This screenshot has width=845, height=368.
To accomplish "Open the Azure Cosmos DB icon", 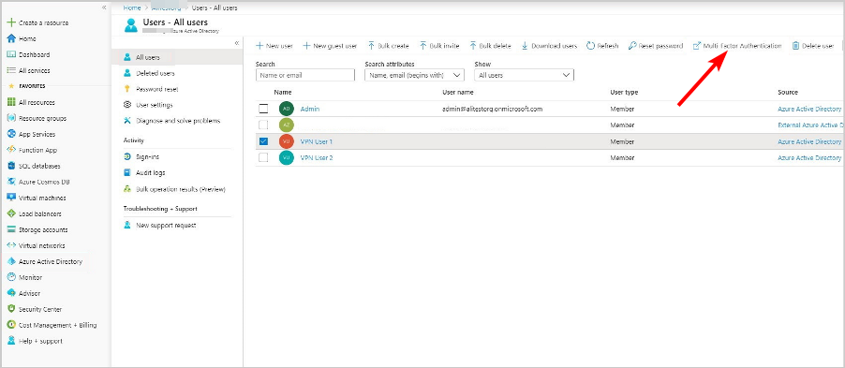I will pyautogui.click(x=11, y=182).
